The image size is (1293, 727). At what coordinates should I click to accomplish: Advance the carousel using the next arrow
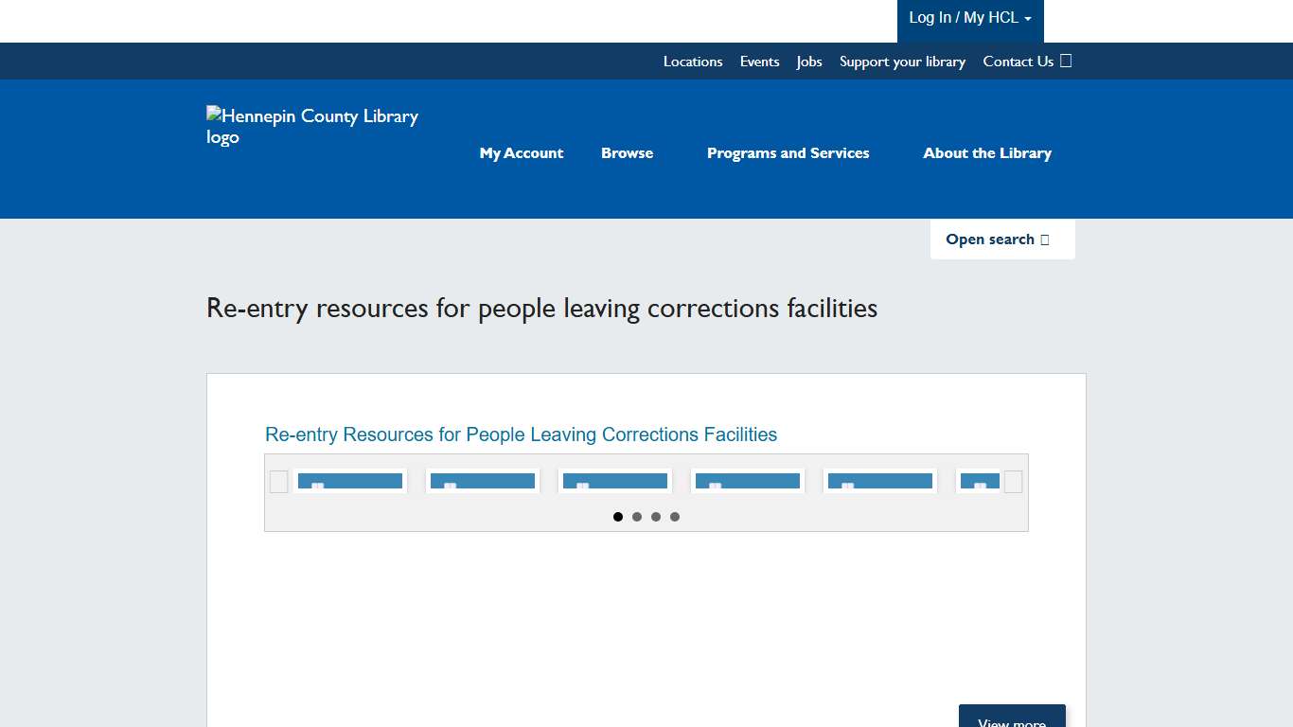[1013, 482]
